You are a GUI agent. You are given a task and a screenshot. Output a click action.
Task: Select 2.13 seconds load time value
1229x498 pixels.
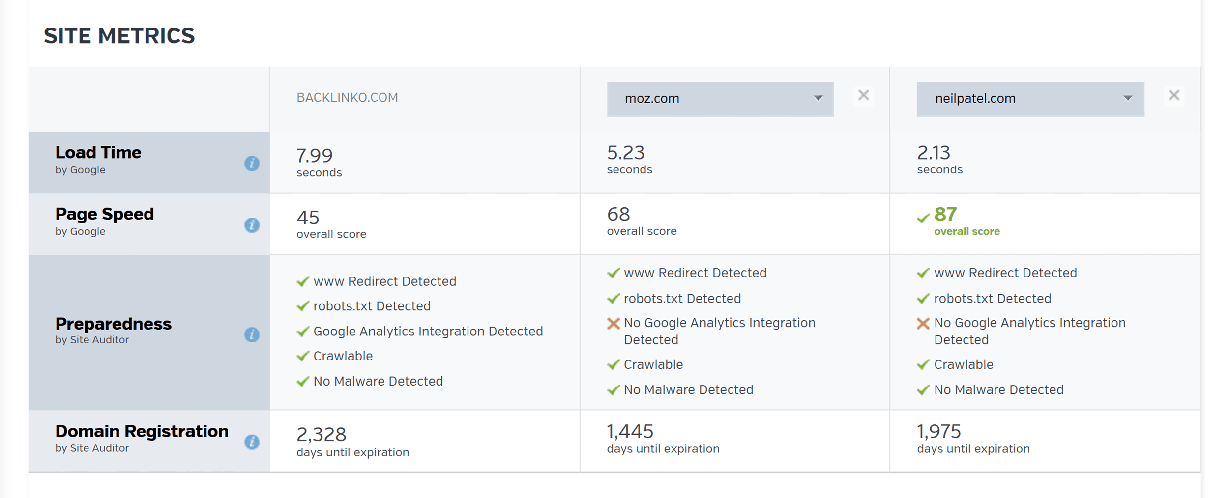[x=939, y=160]
